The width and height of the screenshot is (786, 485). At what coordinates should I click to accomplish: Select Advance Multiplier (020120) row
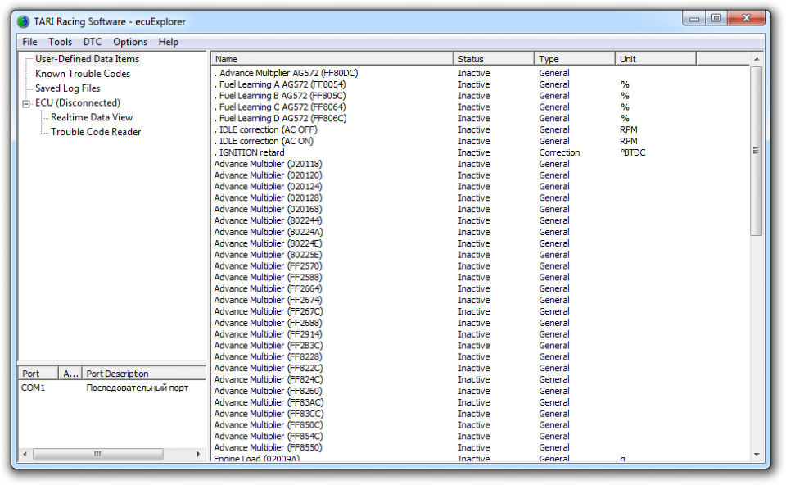pyautogui.click(x=481, y=175)
